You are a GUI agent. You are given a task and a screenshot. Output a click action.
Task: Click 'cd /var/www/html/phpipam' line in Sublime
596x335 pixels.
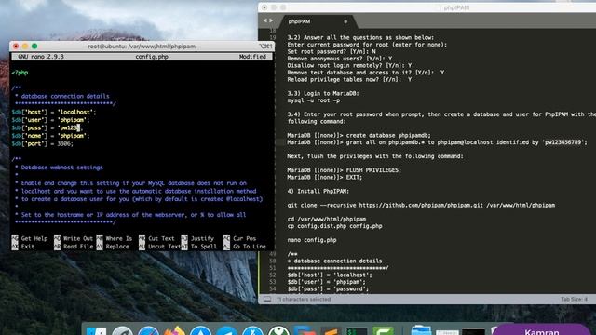pyautogui.click(x=327, y=220)
